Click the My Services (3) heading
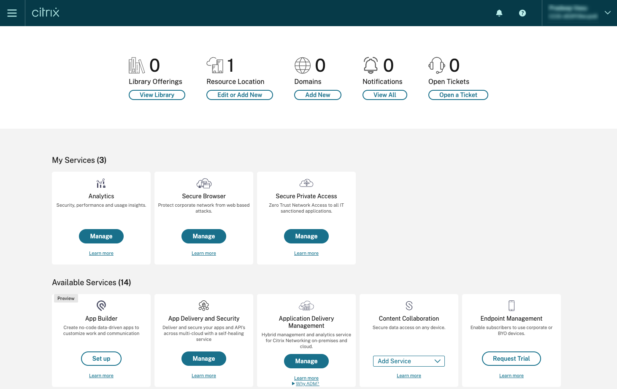The width and height of the screenshot is (617, 389). tap(79, 160)
